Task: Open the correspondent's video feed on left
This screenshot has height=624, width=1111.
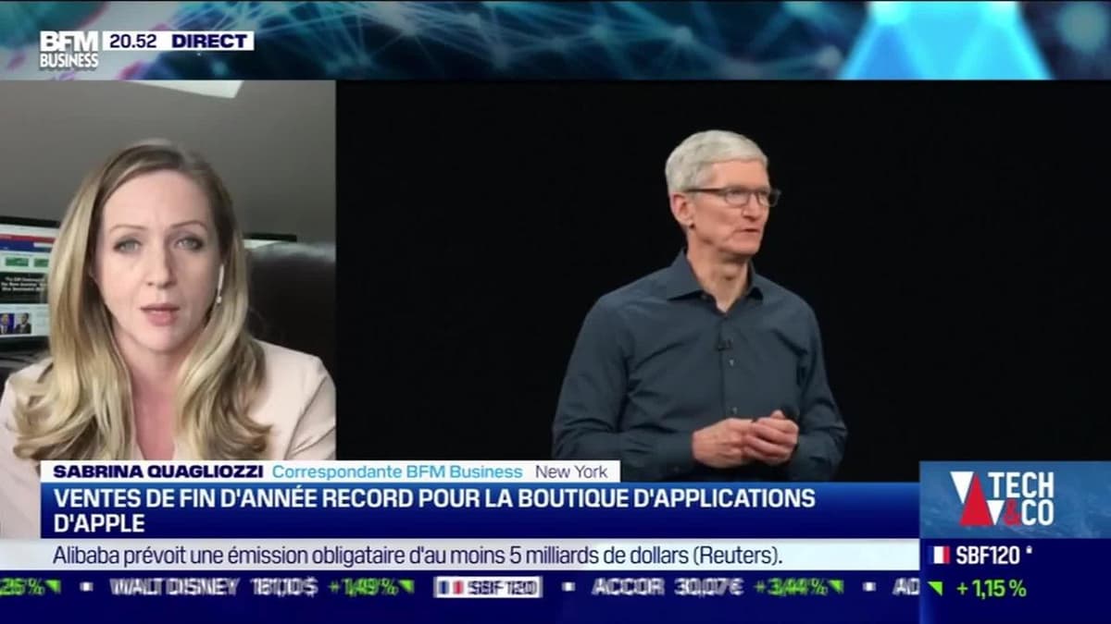Action: point(168,270)
